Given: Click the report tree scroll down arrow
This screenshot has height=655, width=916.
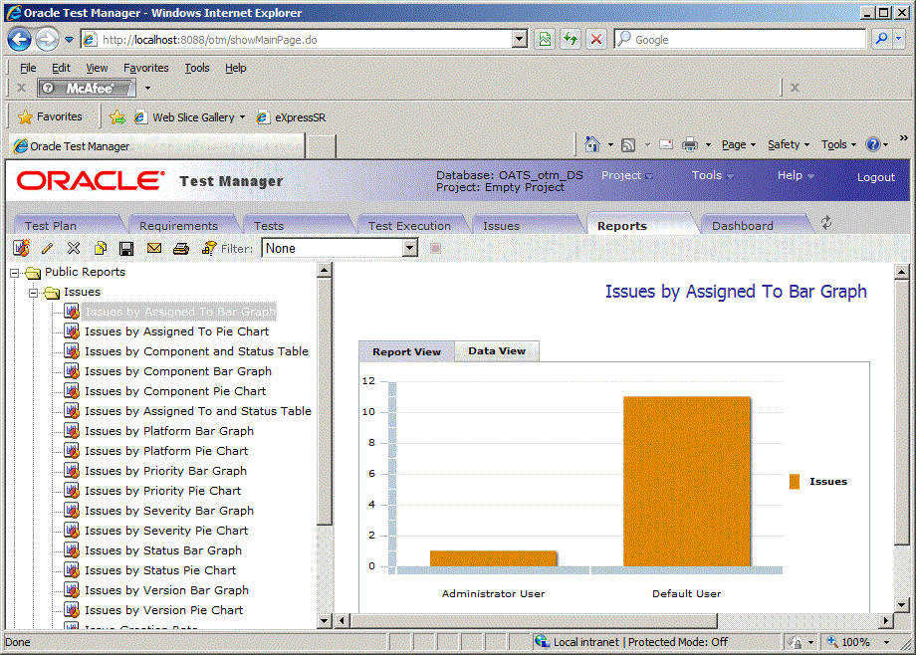Looking at the screenshot, I should (x=325, y=620).
